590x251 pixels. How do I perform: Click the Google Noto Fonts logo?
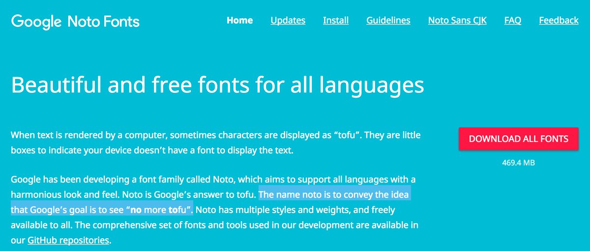pyautogui.click(x=75, y=21)
